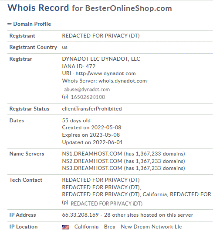Select the NS3.DREAMHOST.COM name server
Screen dimensions: 213x232
click(92, 168)
